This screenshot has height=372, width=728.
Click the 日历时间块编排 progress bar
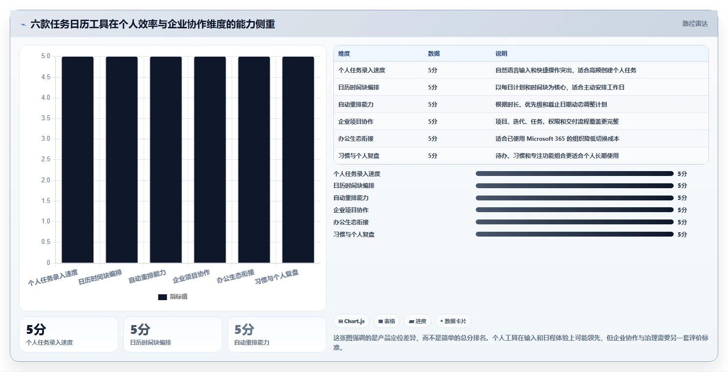574,186
